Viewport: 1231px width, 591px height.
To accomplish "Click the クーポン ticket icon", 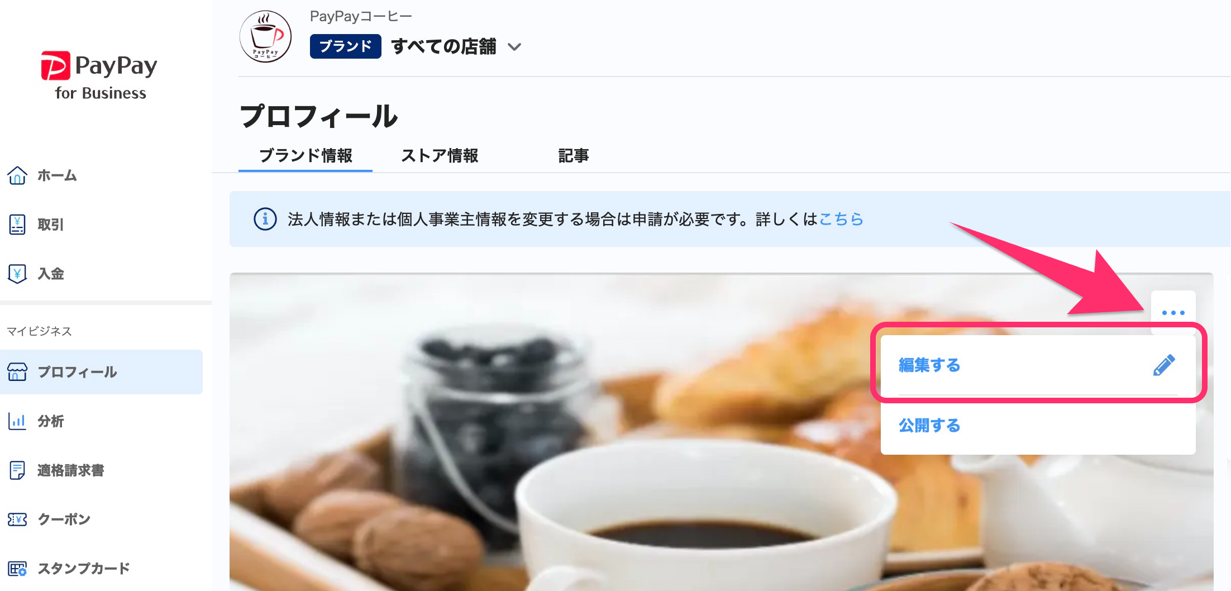I will (x=17, y=519).
